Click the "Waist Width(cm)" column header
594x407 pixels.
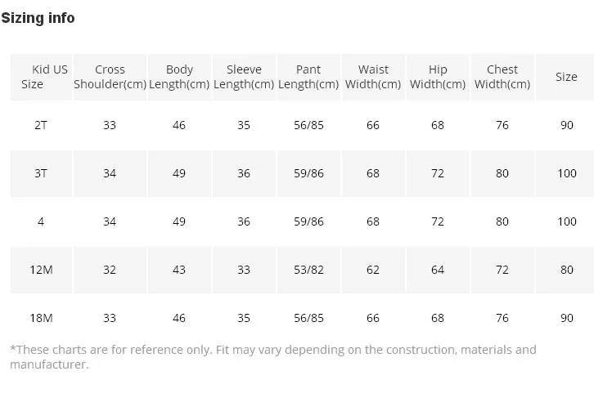373,77
